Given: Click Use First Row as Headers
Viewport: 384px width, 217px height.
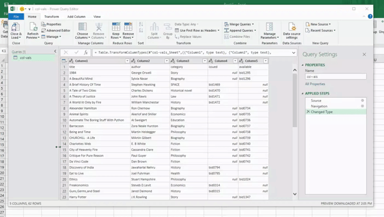Looking at the screenshot, I should 197,31.
